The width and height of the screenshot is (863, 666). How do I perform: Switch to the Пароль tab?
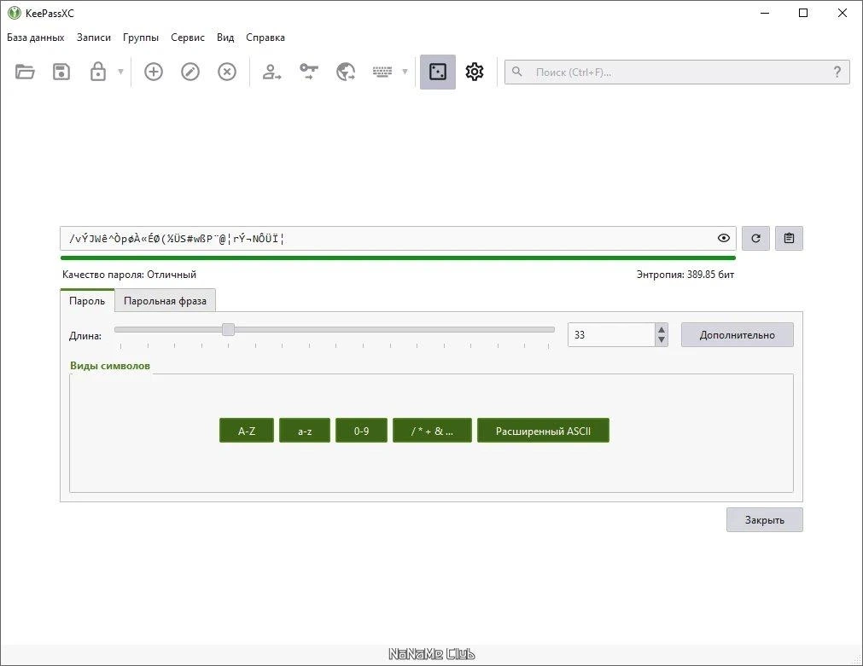(87, 300)
